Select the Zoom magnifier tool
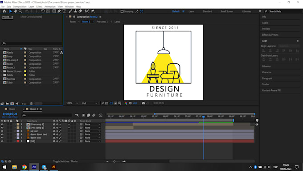 [20, 11]
